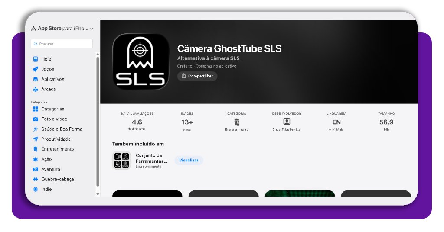Click the magnifier icon in search box

pos(36,44)
